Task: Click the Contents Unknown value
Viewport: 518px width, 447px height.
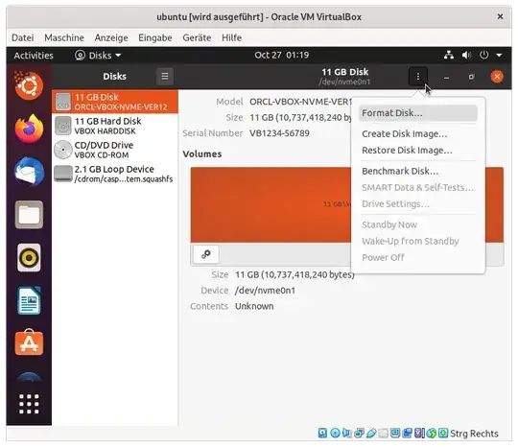Action: click(254, 306)
